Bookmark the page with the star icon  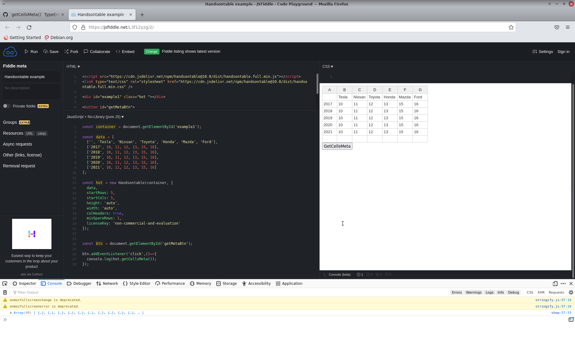[511, 27]
